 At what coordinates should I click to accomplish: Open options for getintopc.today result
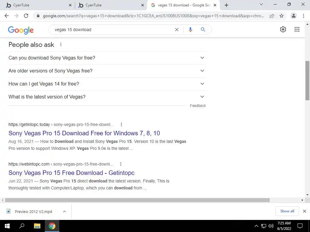[121, 124]
